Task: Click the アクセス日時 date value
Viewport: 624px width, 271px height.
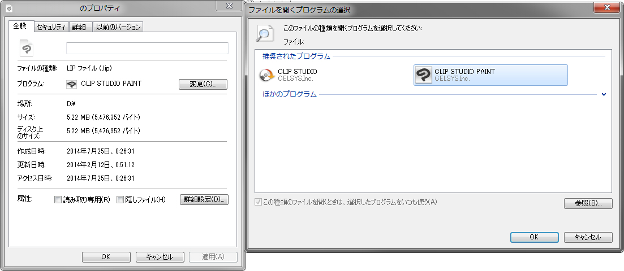Action: (100, 178)
